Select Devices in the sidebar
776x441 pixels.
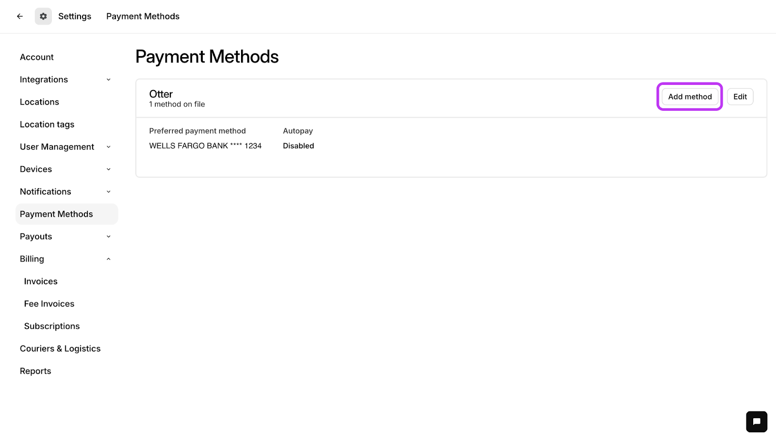[36, 169]
